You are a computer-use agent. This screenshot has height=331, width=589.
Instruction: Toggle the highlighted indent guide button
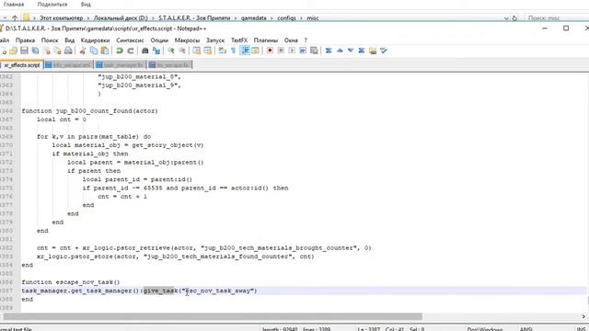pyautogui.click(x=245, y=51)
